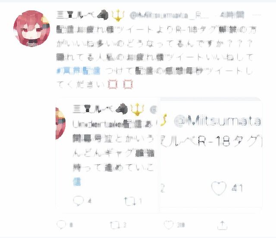
Task: Open the share icon below the tweet
Action: (223, 225)
